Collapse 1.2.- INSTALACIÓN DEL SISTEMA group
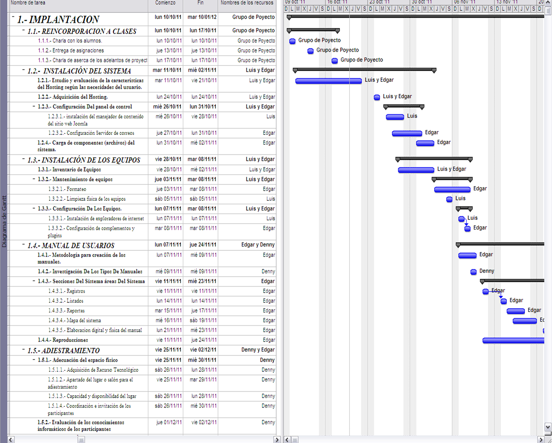 coord(24,70)
